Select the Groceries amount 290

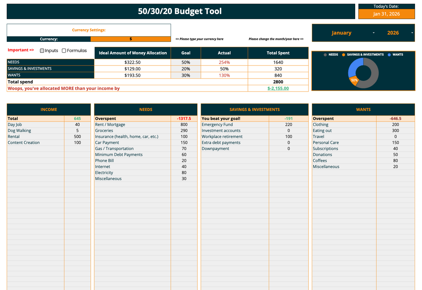[184, 131]
